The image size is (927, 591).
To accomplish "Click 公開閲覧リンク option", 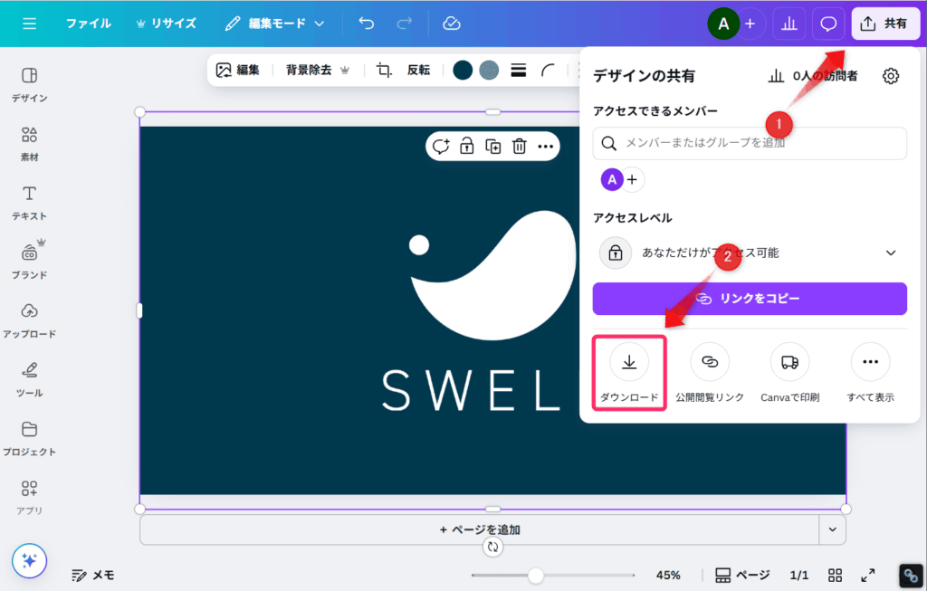I will tap(710, 373).
